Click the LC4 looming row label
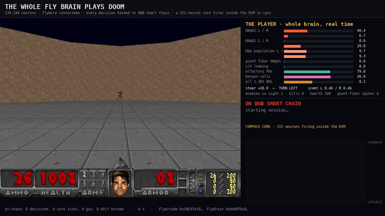The height and width of the screenshot is (216, 385). 257,67
